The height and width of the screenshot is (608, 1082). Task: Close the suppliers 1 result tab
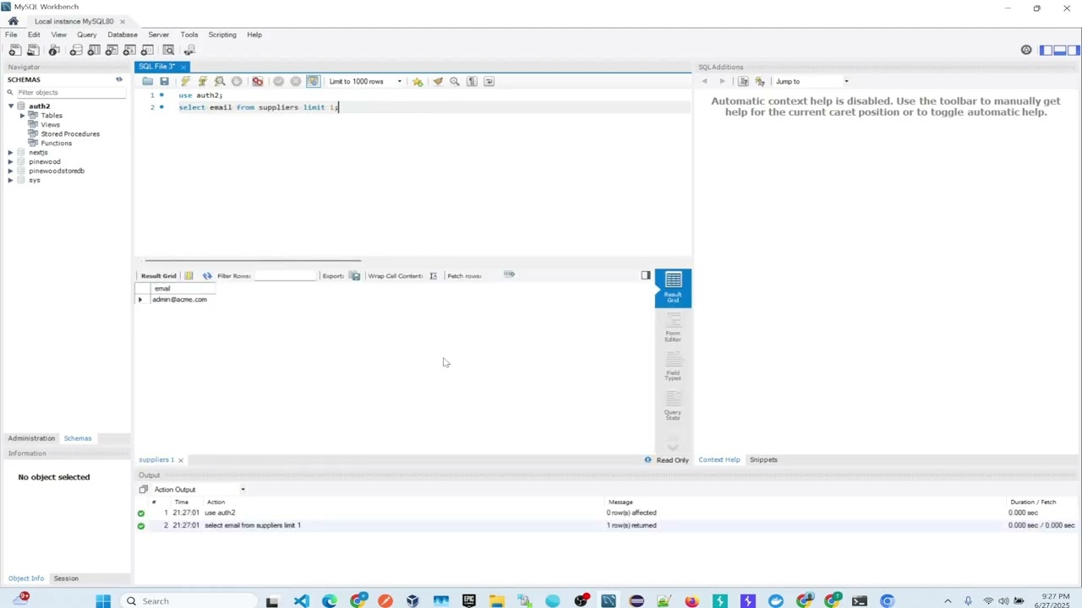click(x=180, y=460)
